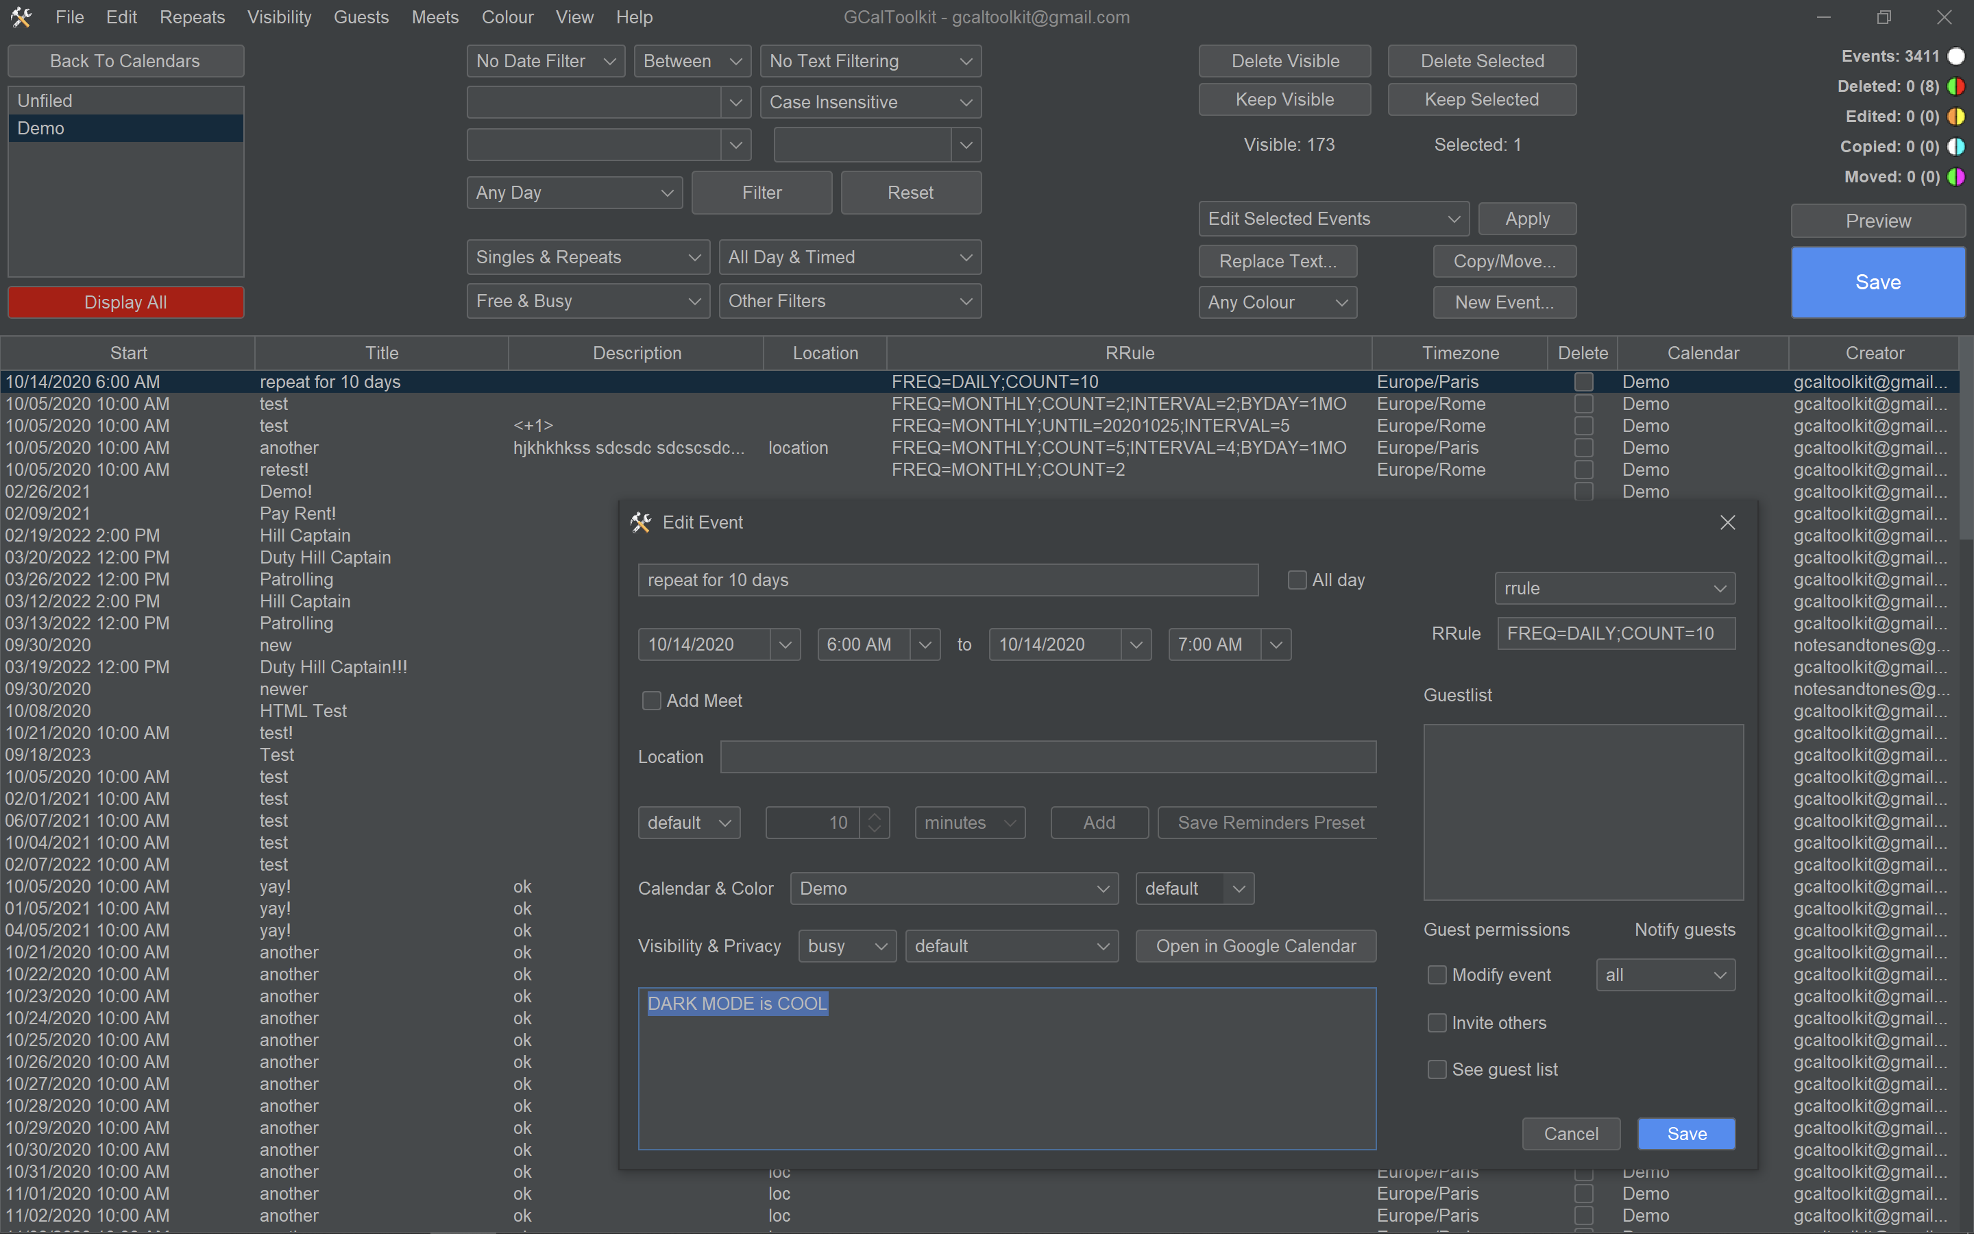1974x1234 pixels.
Task: Open the rrule type dropdown in dialog
Action: point(1614,588)
